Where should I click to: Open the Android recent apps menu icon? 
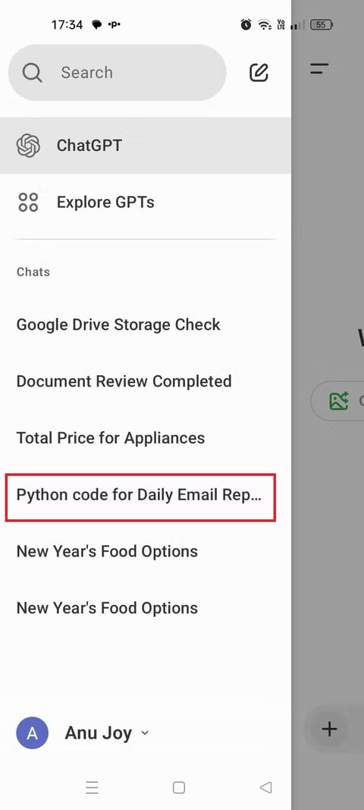[x=92, y=787]
